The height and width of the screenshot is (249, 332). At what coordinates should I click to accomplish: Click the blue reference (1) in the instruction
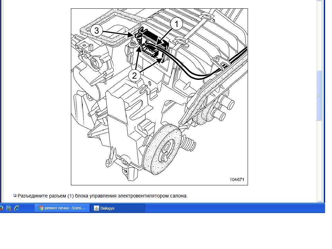pos(71,196)
